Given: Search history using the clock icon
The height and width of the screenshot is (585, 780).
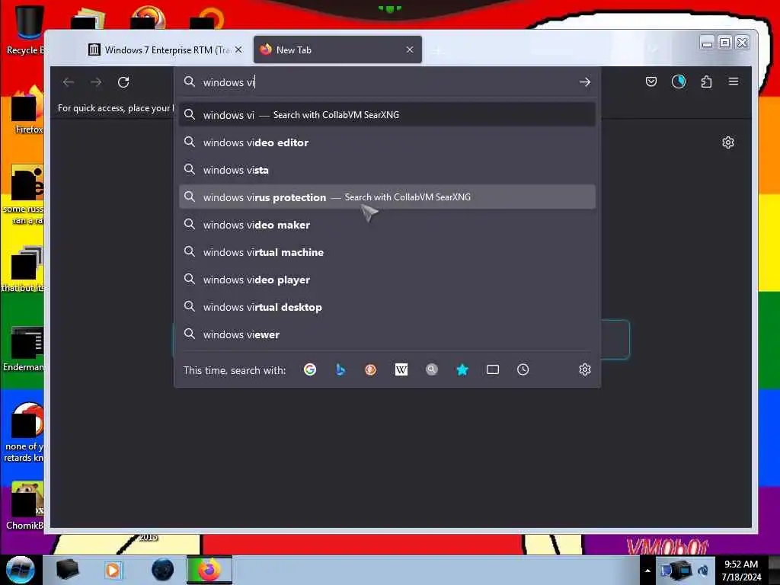Looking at the screenshot, I should point(523,369).
